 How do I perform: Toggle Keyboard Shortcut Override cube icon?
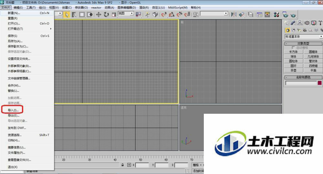tap(155, 15)
